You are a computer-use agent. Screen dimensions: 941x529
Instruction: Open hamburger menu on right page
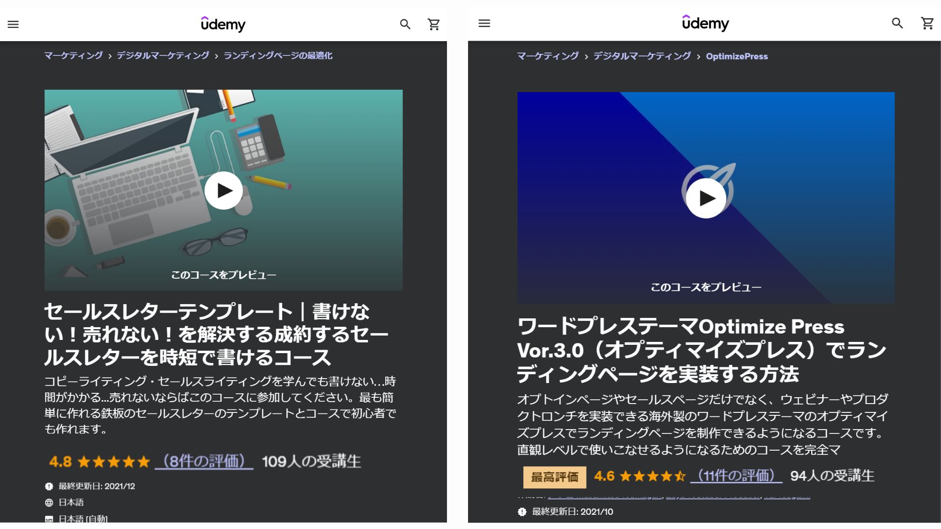484,24
